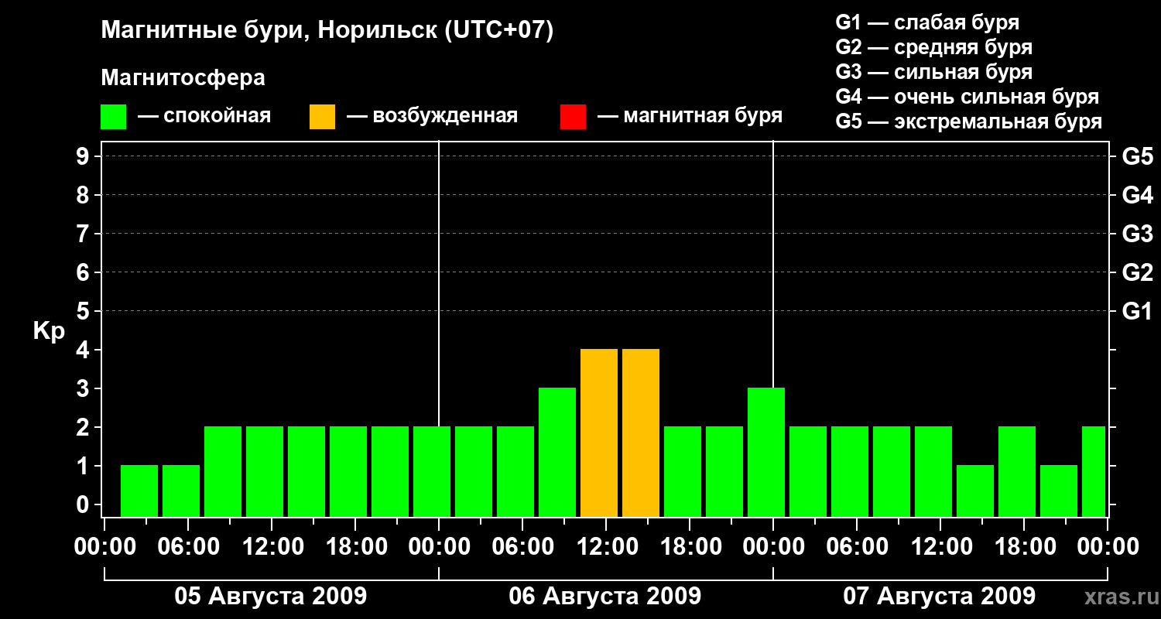Click the title 'Магнитные бури, Норильск (UTC+07)'
1161x619 pixels.
pyautogui.click(x=327, y=31)
